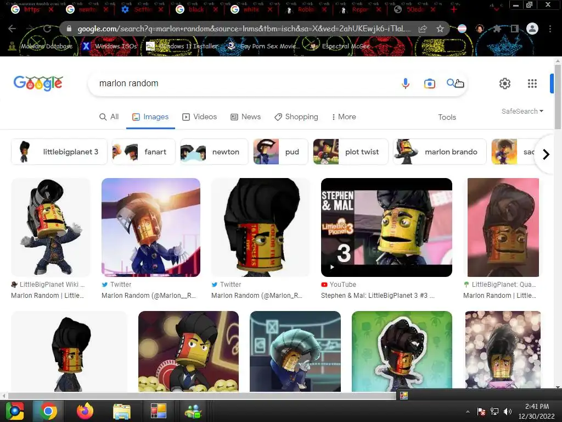Image resolution: width=562 pixels, height=422 pixels.
Task: Switch to the Shopping tab
Action: click(x=296, y=117)
